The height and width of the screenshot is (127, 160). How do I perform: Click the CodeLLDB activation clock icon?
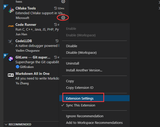click(57, 41)
